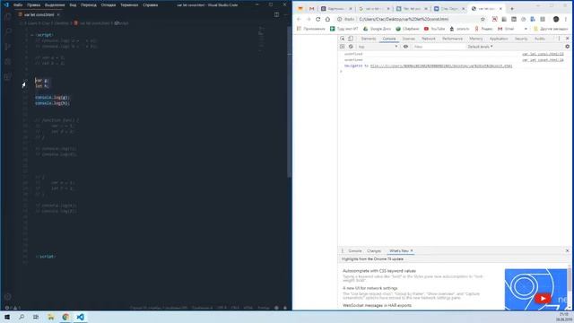Open the 'Navigated to' file URL link
Screen dimensions: 574x323
coord(441,65)
